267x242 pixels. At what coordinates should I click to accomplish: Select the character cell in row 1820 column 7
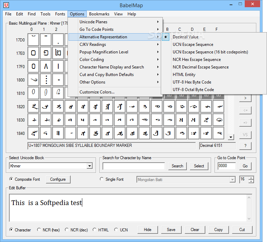[120, 107]
